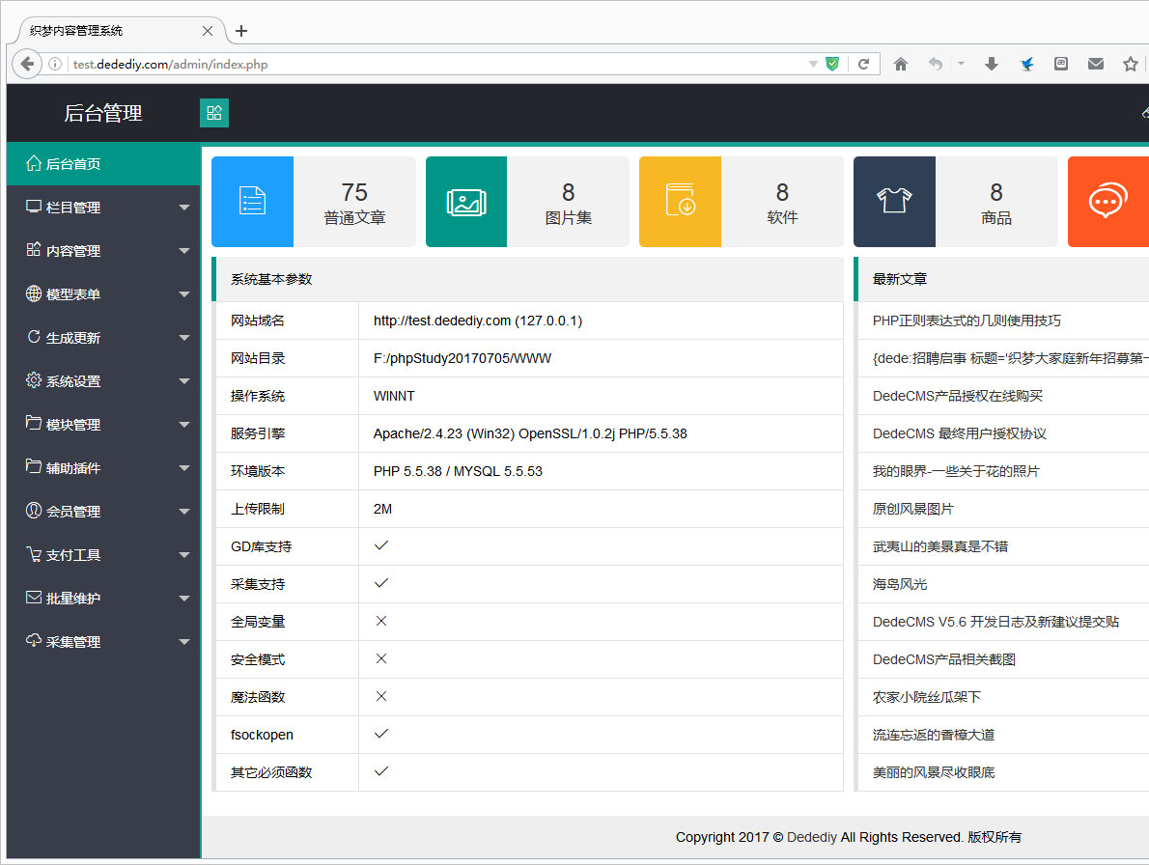This screenshot has height=865, width=1149.
Task: Open article 美丽的风景尽收眼底
Action: 933,772
